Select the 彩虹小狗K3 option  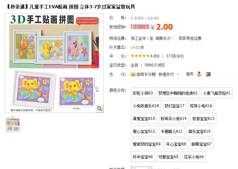[x=143, y=93]
